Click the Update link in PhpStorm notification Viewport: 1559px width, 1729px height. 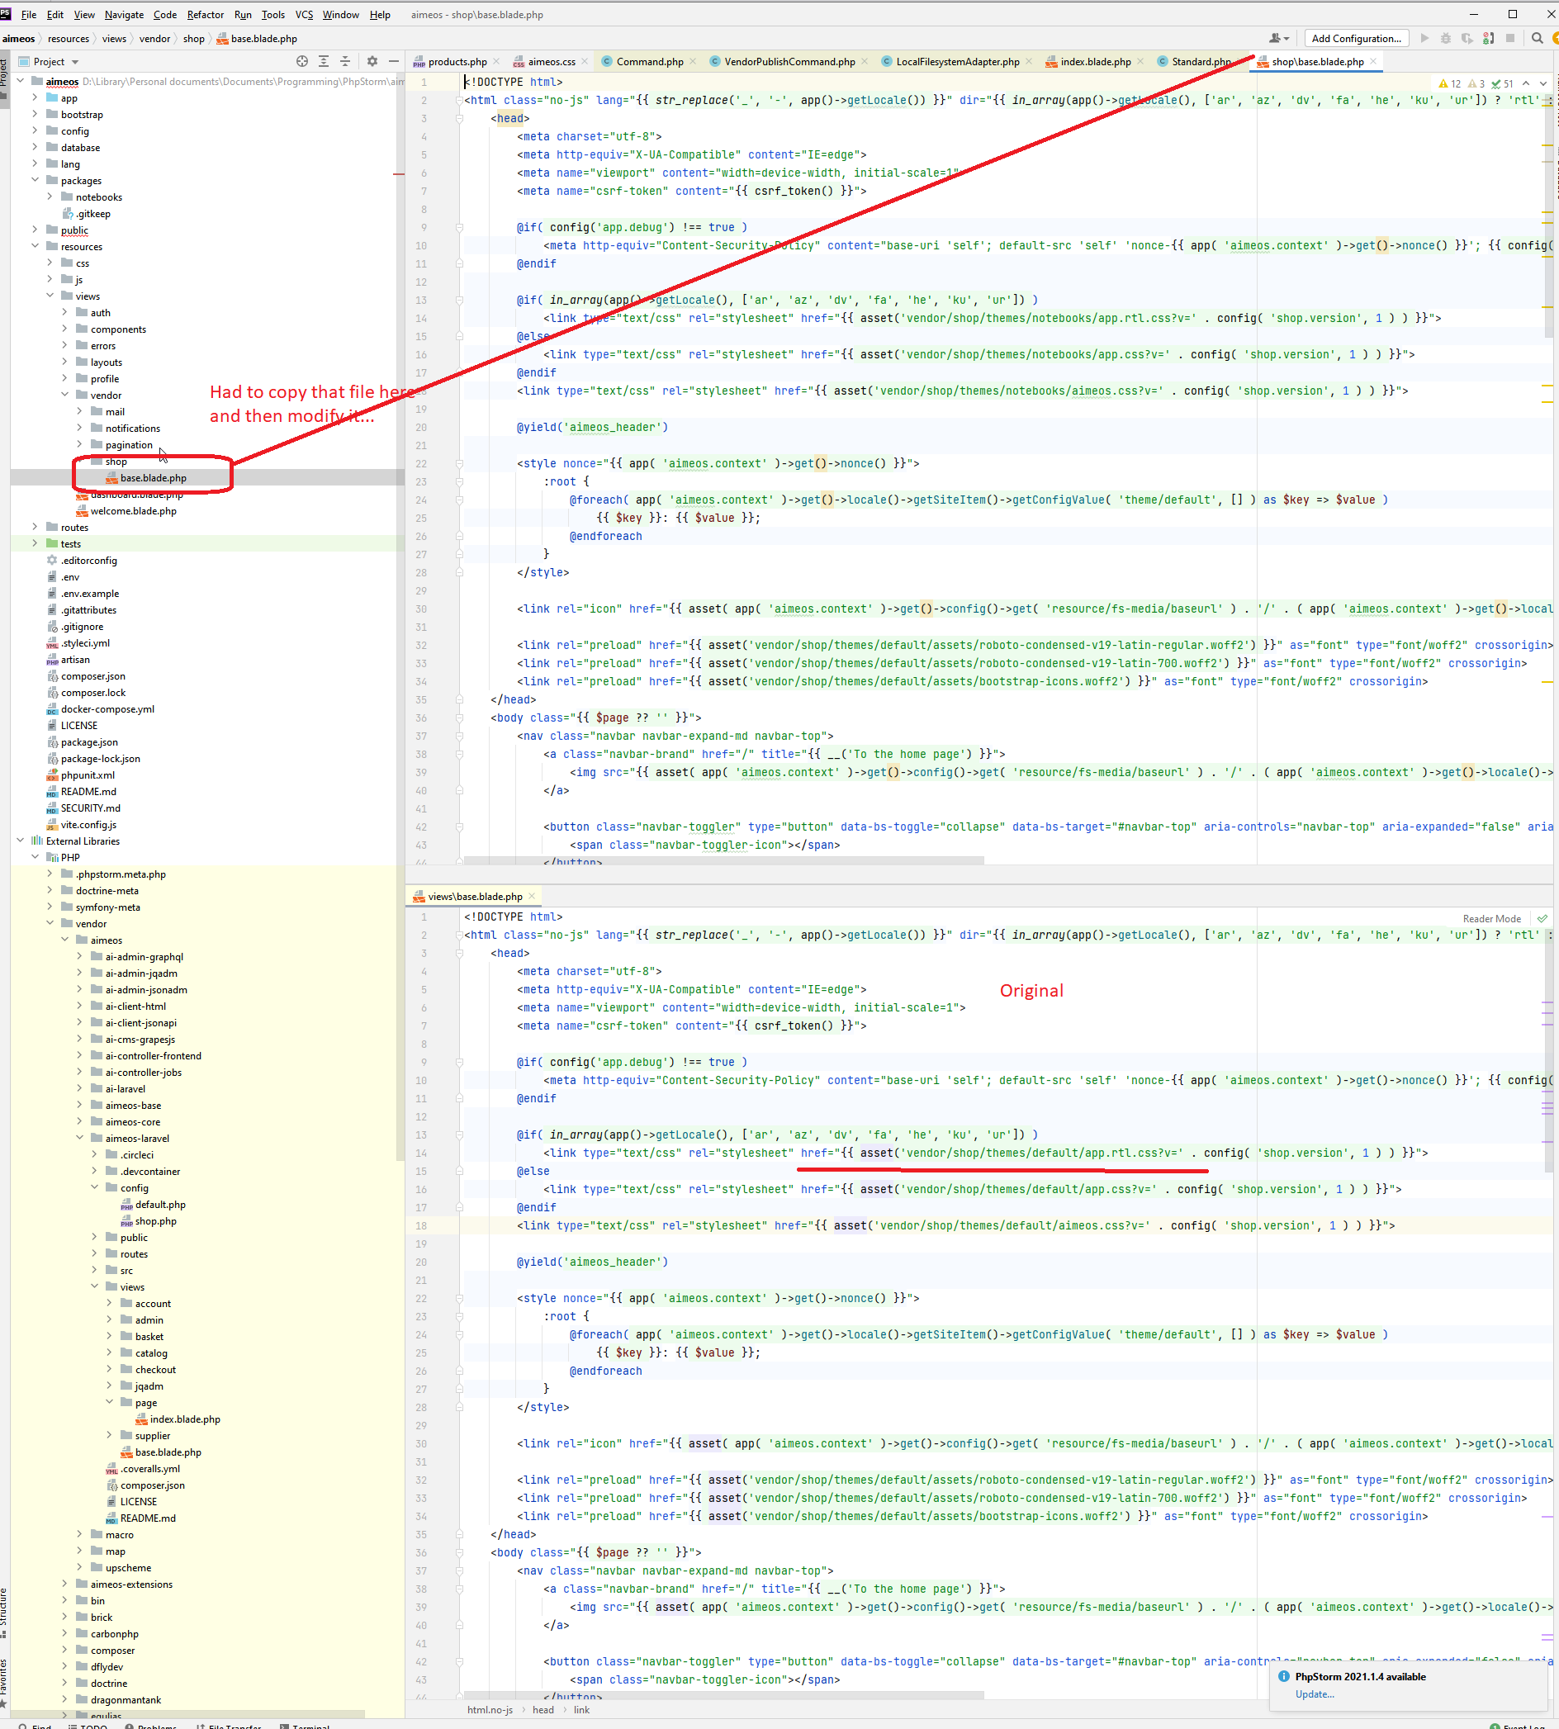point(1314,1693)
